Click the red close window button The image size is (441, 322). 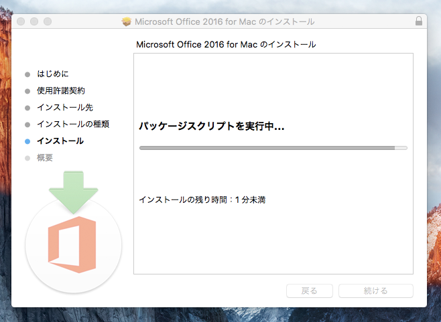21,21
